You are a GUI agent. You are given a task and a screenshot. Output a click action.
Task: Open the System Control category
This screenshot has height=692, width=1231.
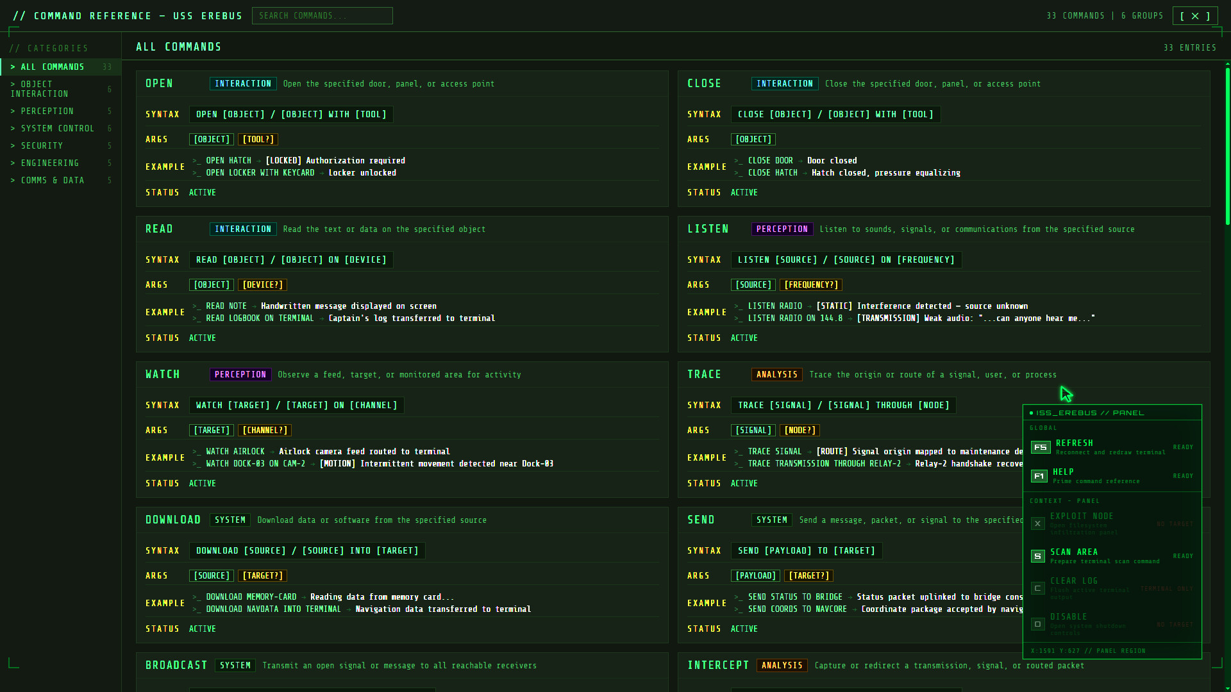(61, 129)
